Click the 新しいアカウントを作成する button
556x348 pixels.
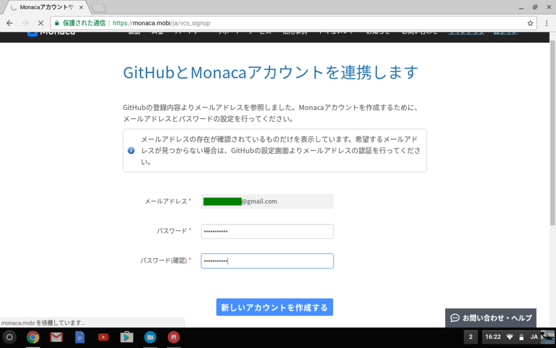point(274,307)
